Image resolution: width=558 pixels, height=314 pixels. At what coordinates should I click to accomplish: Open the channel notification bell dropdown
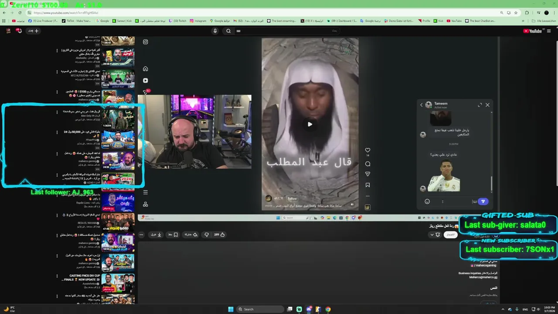tap(435, 235)
